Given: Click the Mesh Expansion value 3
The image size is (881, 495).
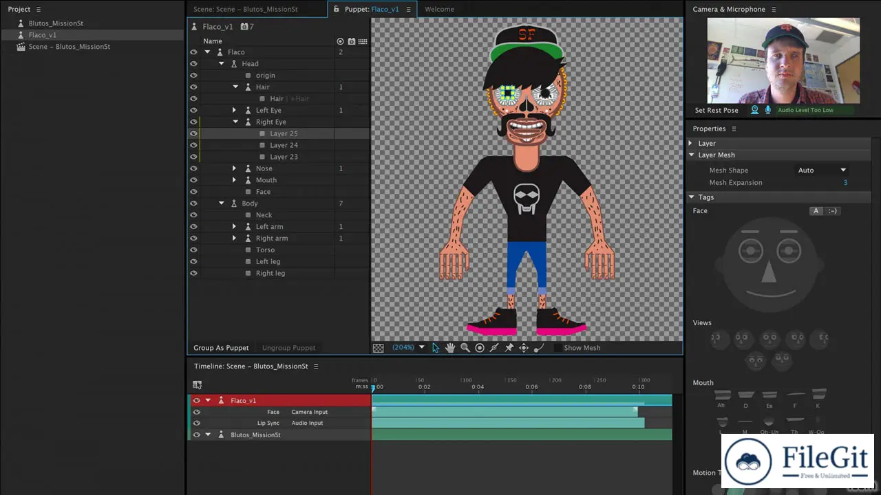Looking at the screenshot, I should [x=845, y=183].
